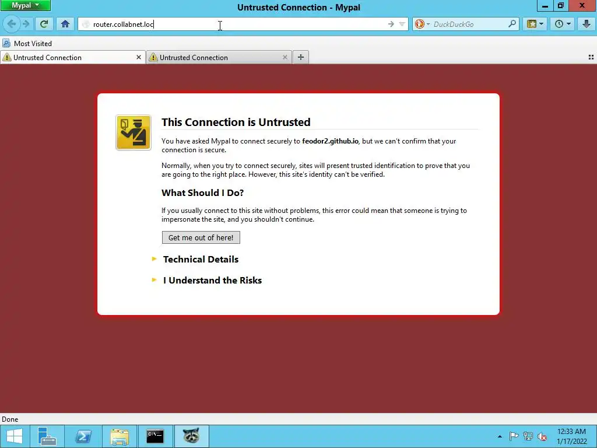Image resolution: width=597 pixels, height=448 pixels.
Task: Click the Mypal raccoon taskbar icon
Action: [x=191, y=436]
